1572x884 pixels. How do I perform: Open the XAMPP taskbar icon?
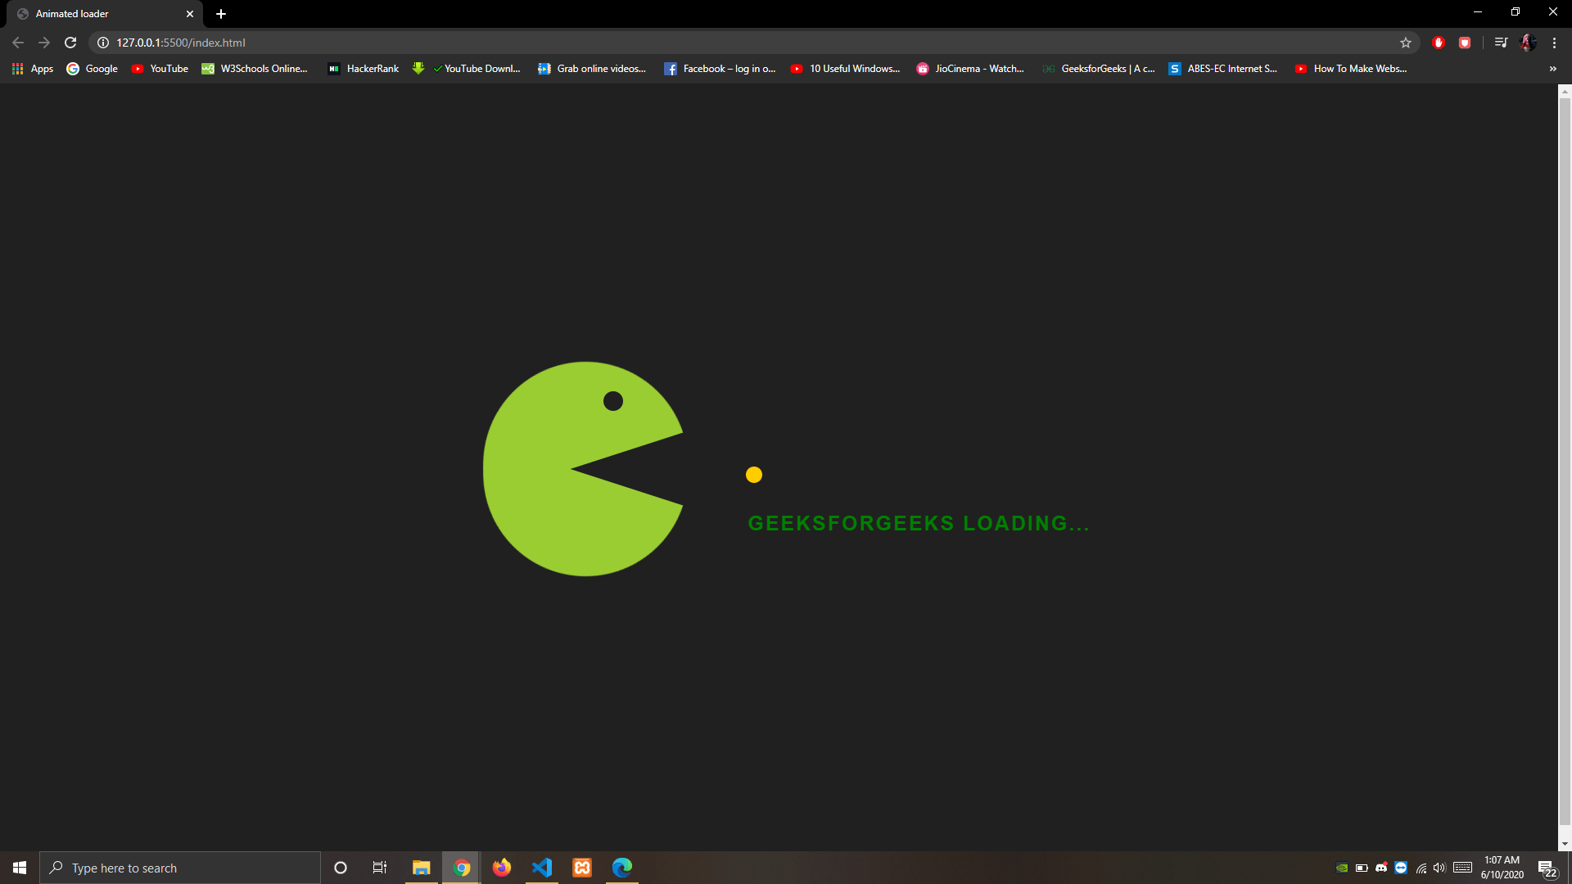pyautogui.click(x=582, y=868)
